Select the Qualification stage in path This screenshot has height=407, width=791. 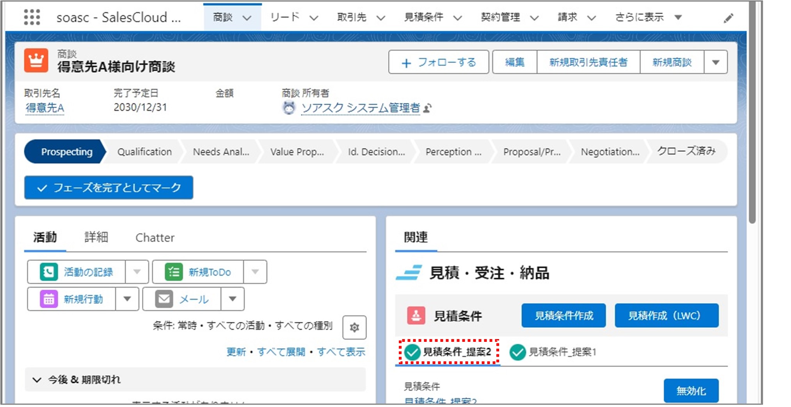(144, 151)
